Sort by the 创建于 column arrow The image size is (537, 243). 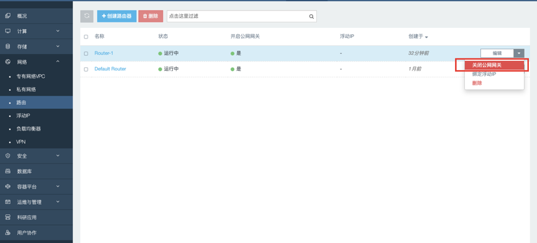[x=426, y=37]
